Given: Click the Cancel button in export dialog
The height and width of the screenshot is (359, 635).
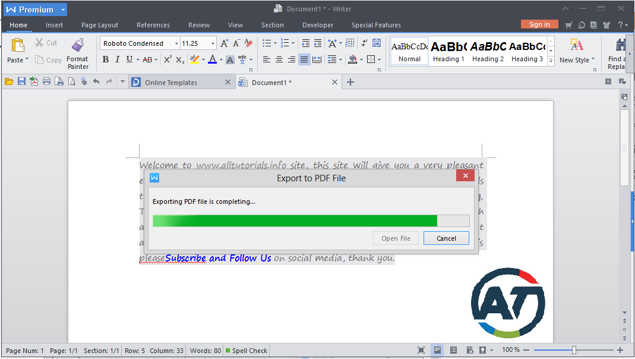Looking at the screenshot, I should (446, 238).
